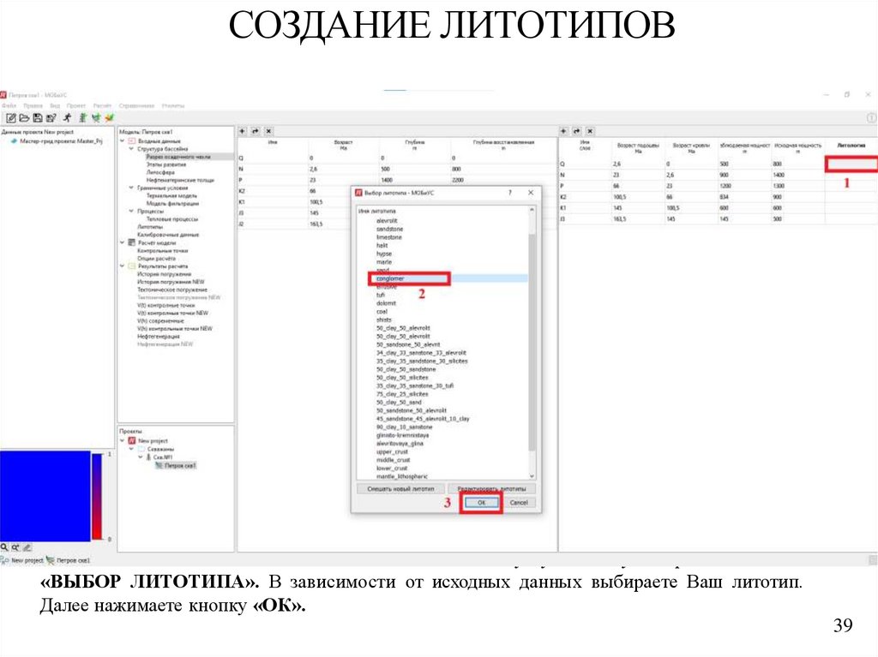Viewport: 878px width, 657px height.
Task: Select dolomit in the lithotype list
Action: [387, 303]
